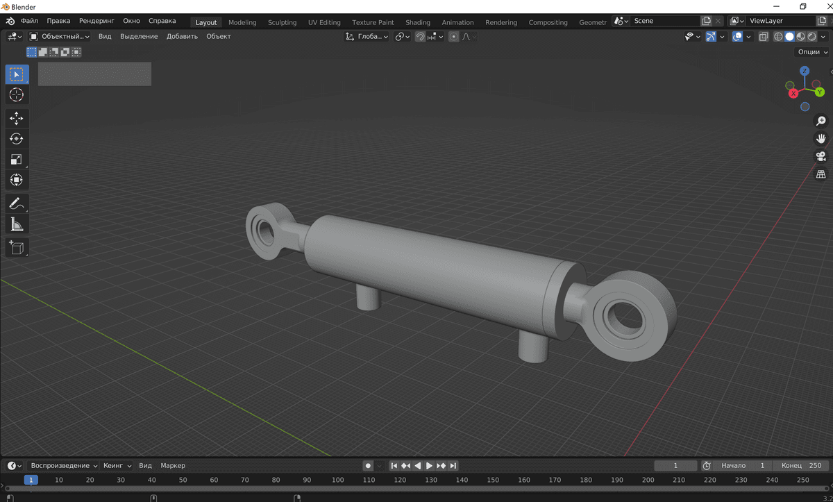The image size is (833, 502).
Task: Open the editor type dropdown
Action: pos(14,36)
